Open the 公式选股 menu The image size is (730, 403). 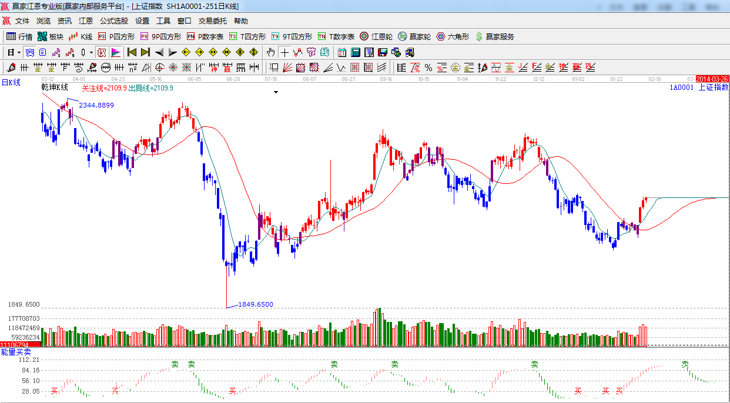coord(113,21)
